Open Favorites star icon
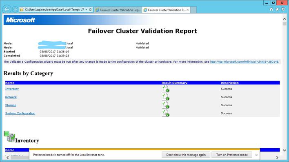The width and height of the screenshot is (289, 162). point(277,9)
